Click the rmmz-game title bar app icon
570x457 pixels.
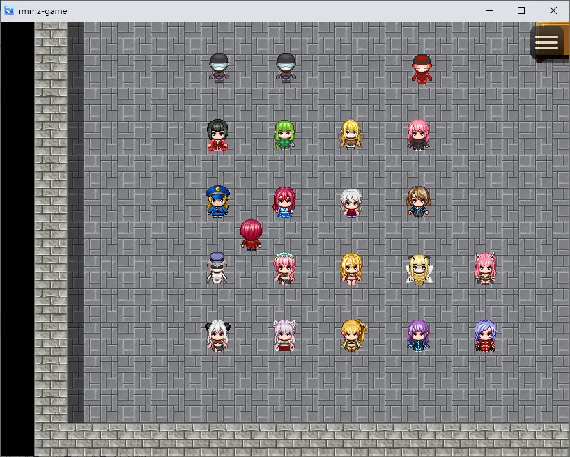point(9,10)
